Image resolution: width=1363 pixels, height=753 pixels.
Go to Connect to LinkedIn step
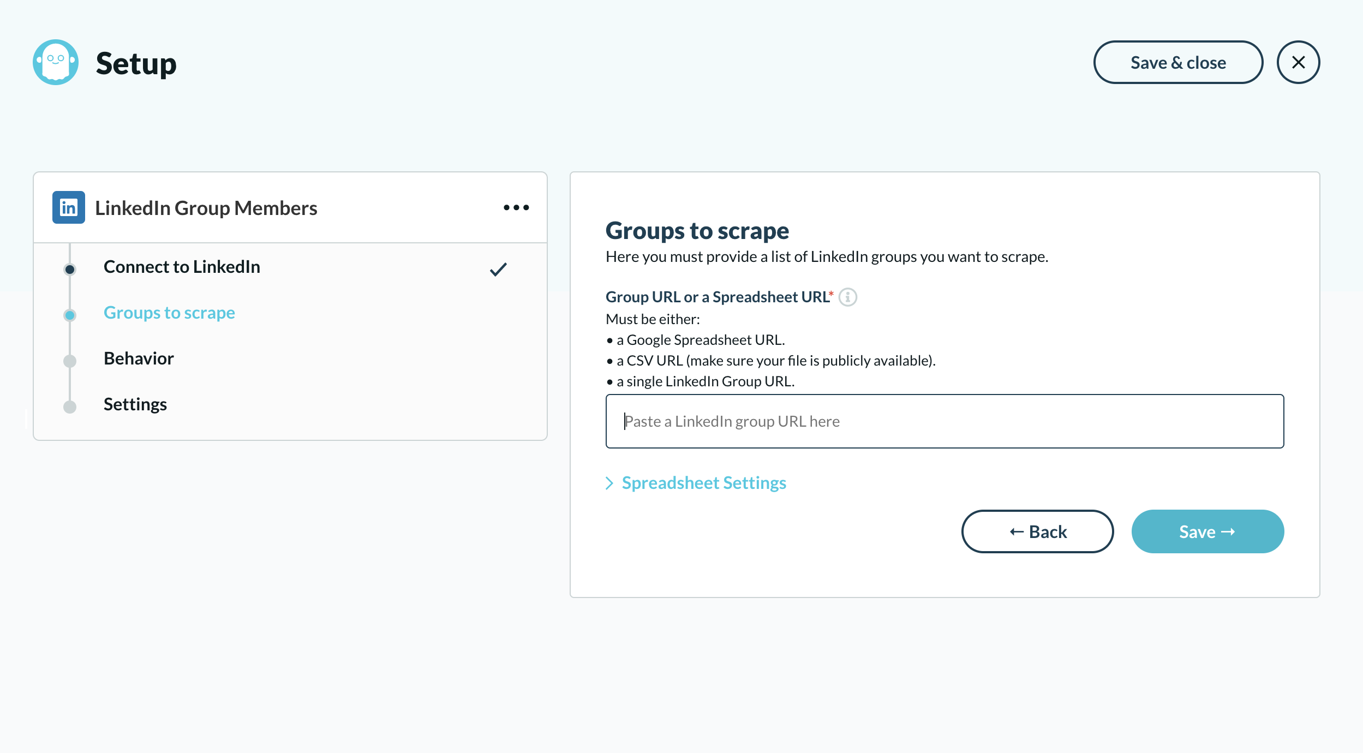pos(182,267)
